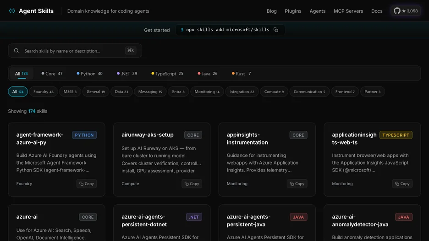Copy the airunway-aks-setup skill

[x=192, y=184]
